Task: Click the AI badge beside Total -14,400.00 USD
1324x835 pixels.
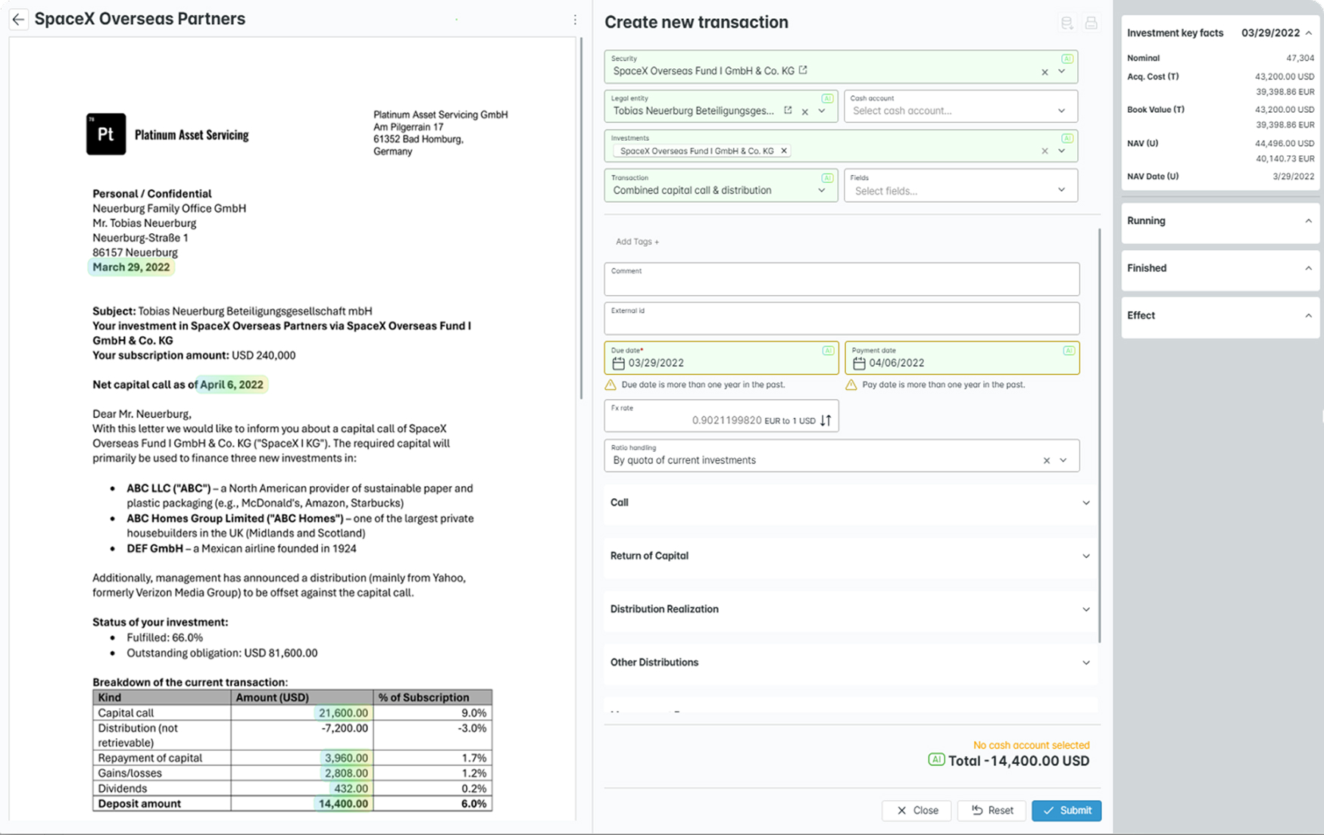Action: click(x=936, y=759)
